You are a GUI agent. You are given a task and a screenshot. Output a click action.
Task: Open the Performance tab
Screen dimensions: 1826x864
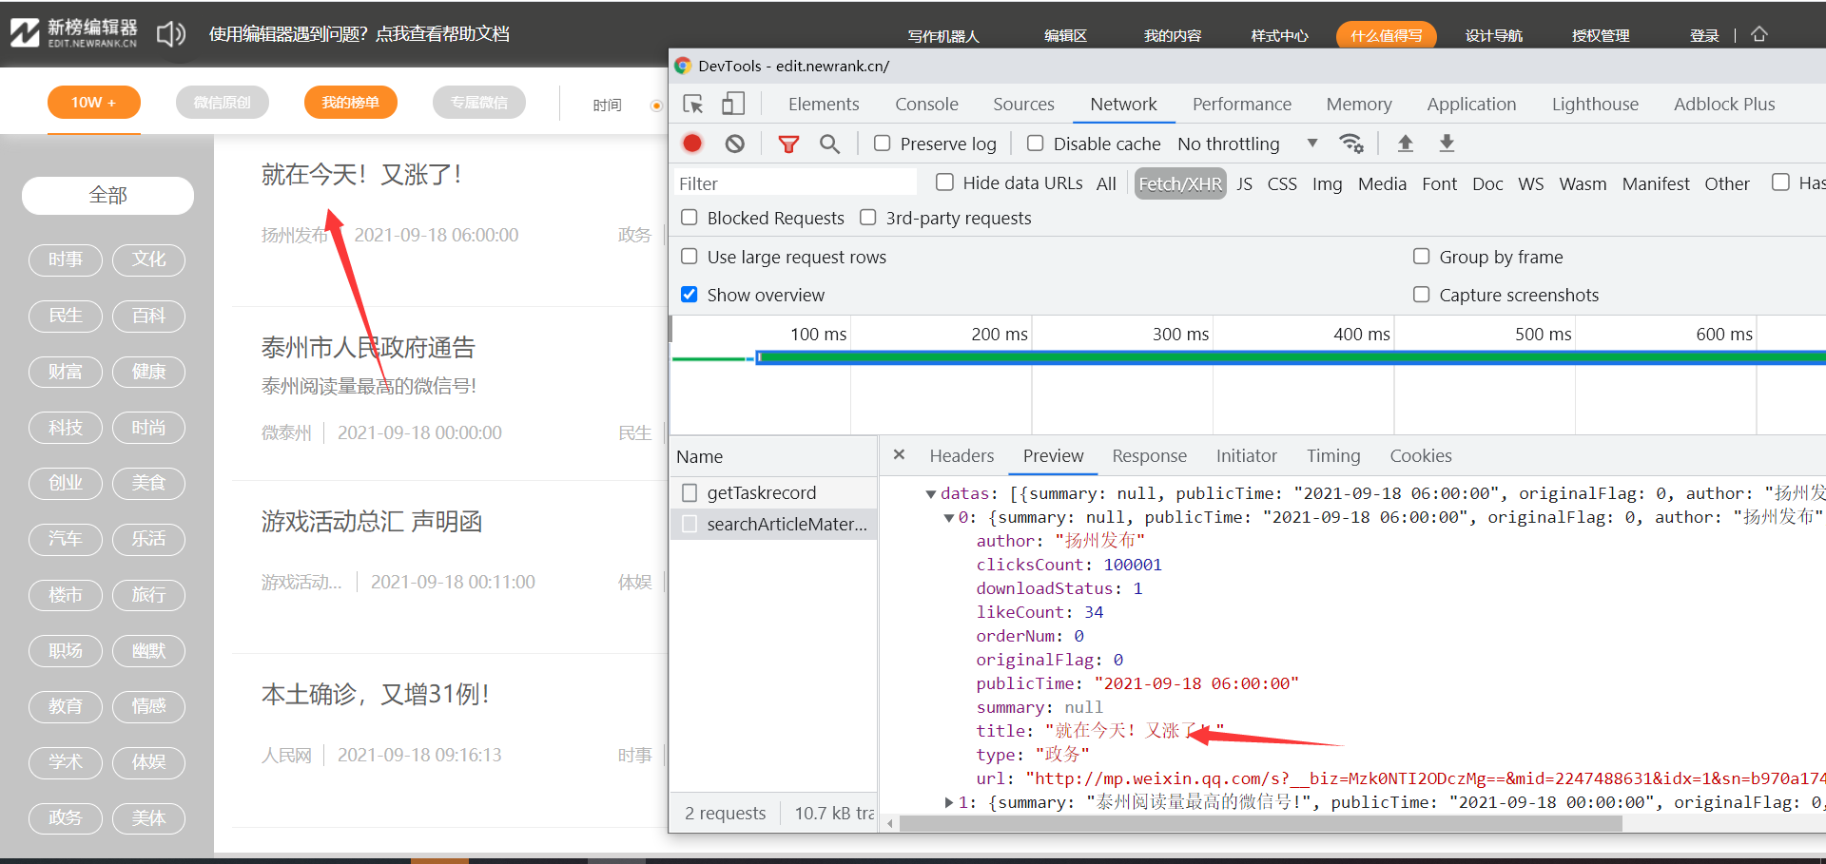pyautogui.click(x=1242, y=104)
